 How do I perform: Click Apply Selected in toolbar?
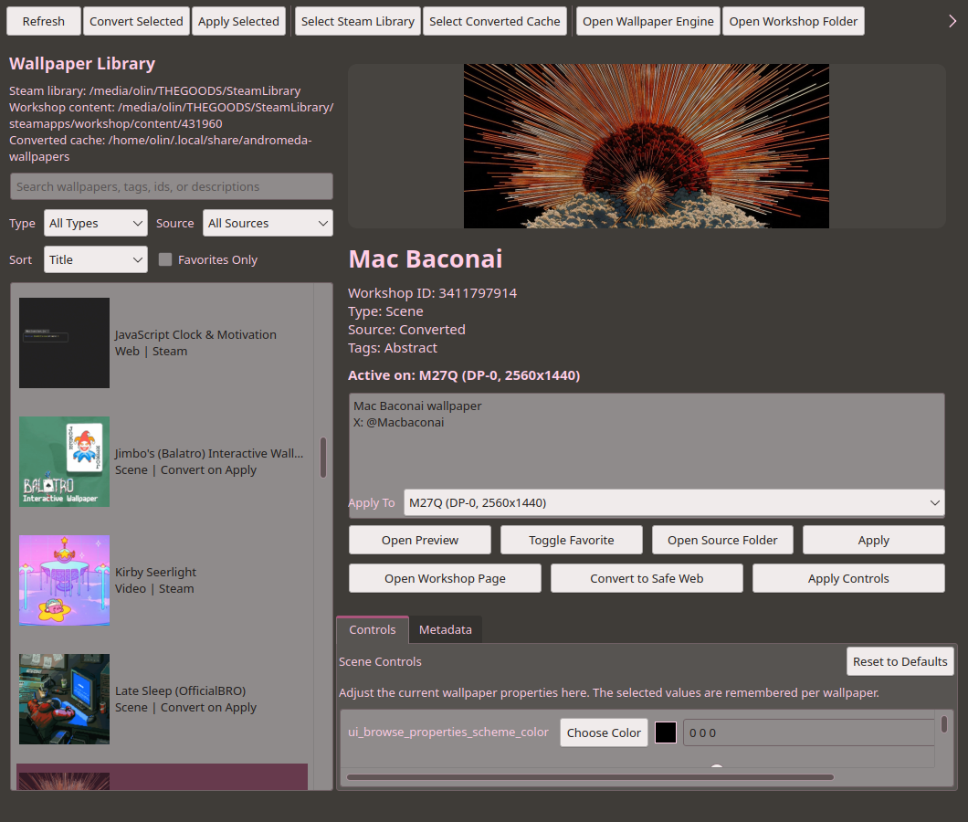(x=238, y=21)
